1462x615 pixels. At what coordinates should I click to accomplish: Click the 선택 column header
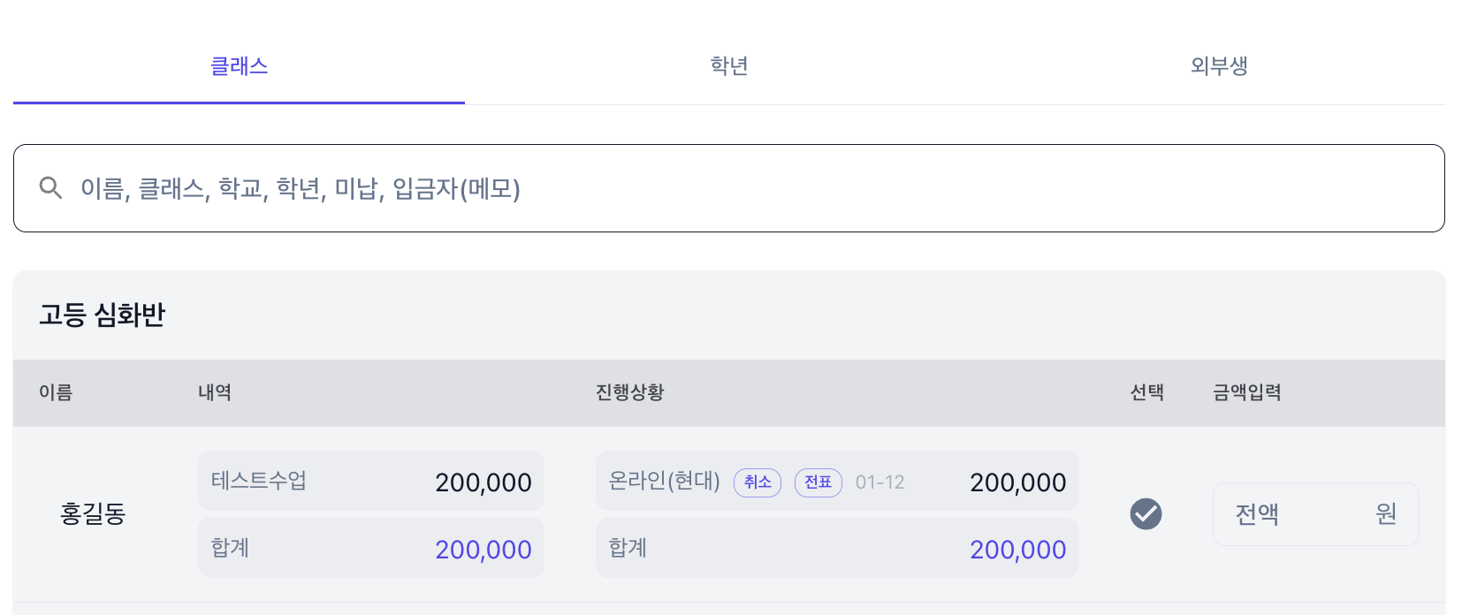[x=1146, y=392]
